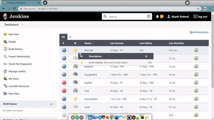Open build #80 of my pipeline

click(x=126, y=75)
